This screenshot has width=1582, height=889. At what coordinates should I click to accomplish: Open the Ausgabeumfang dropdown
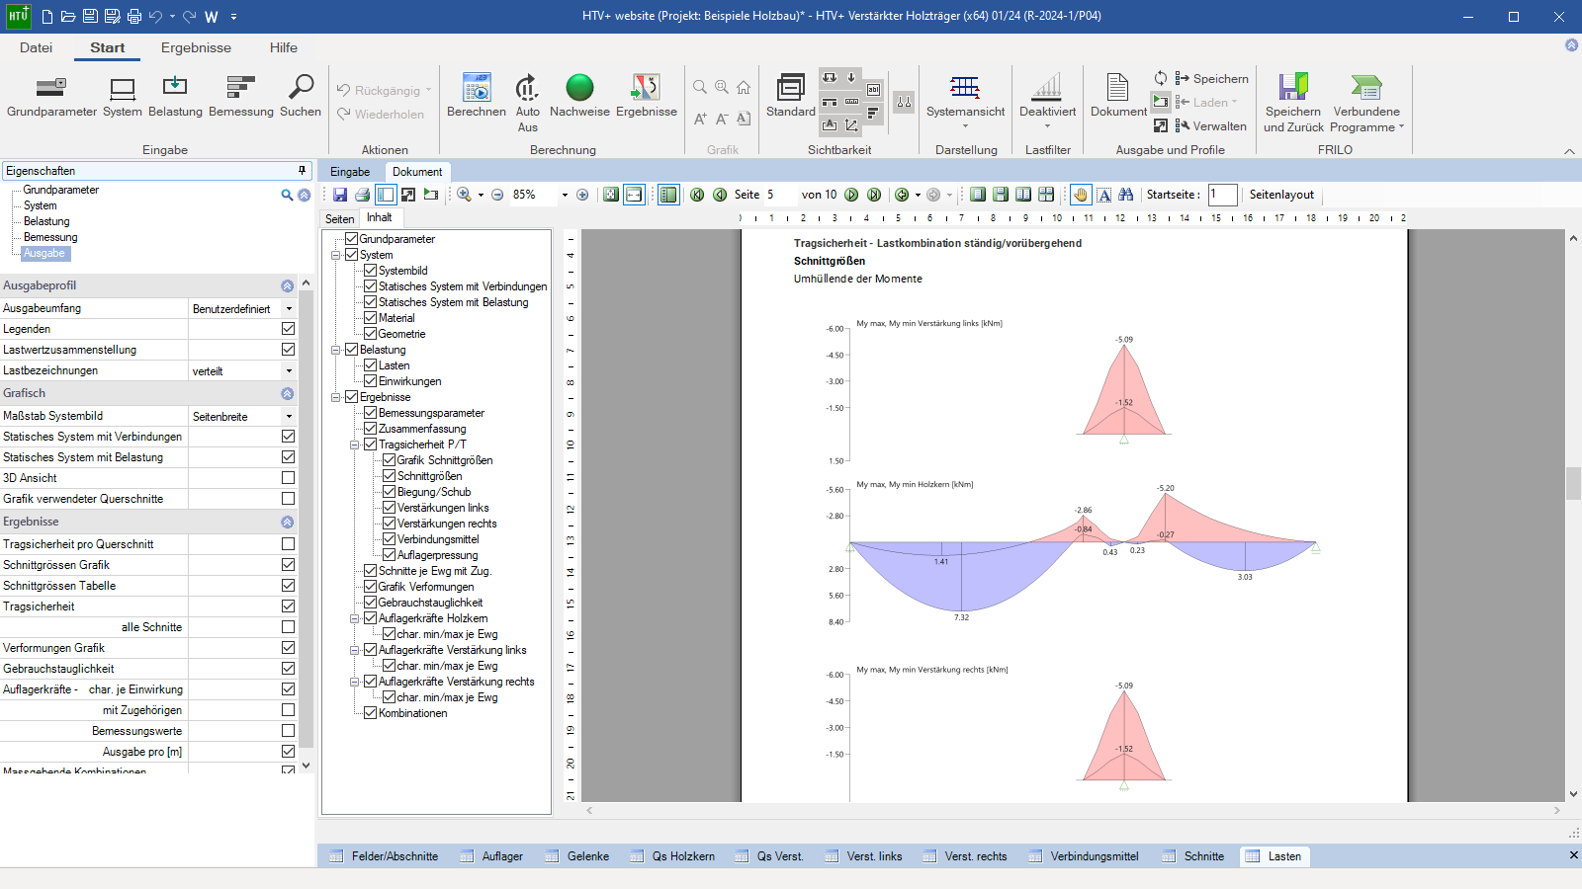click(x=289, y=308)
